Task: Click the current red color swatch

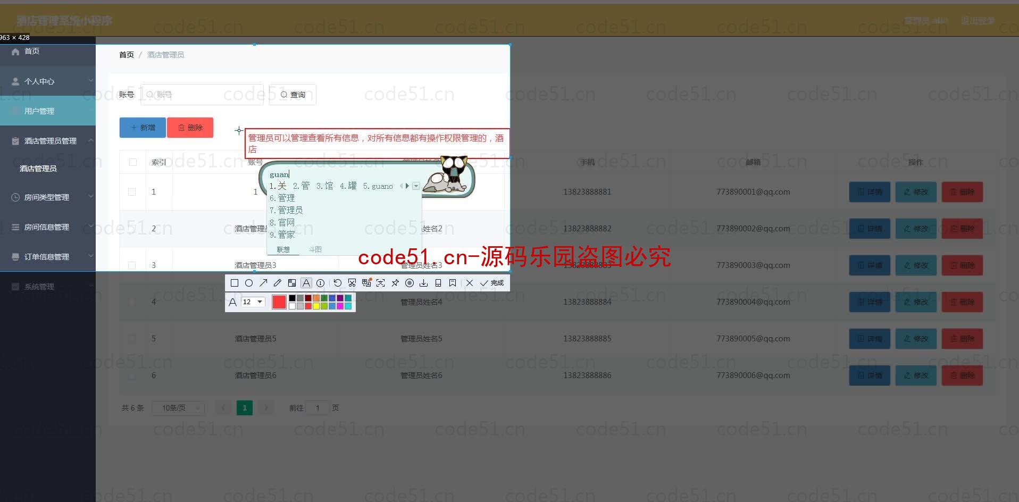Action: coord(279,302)
